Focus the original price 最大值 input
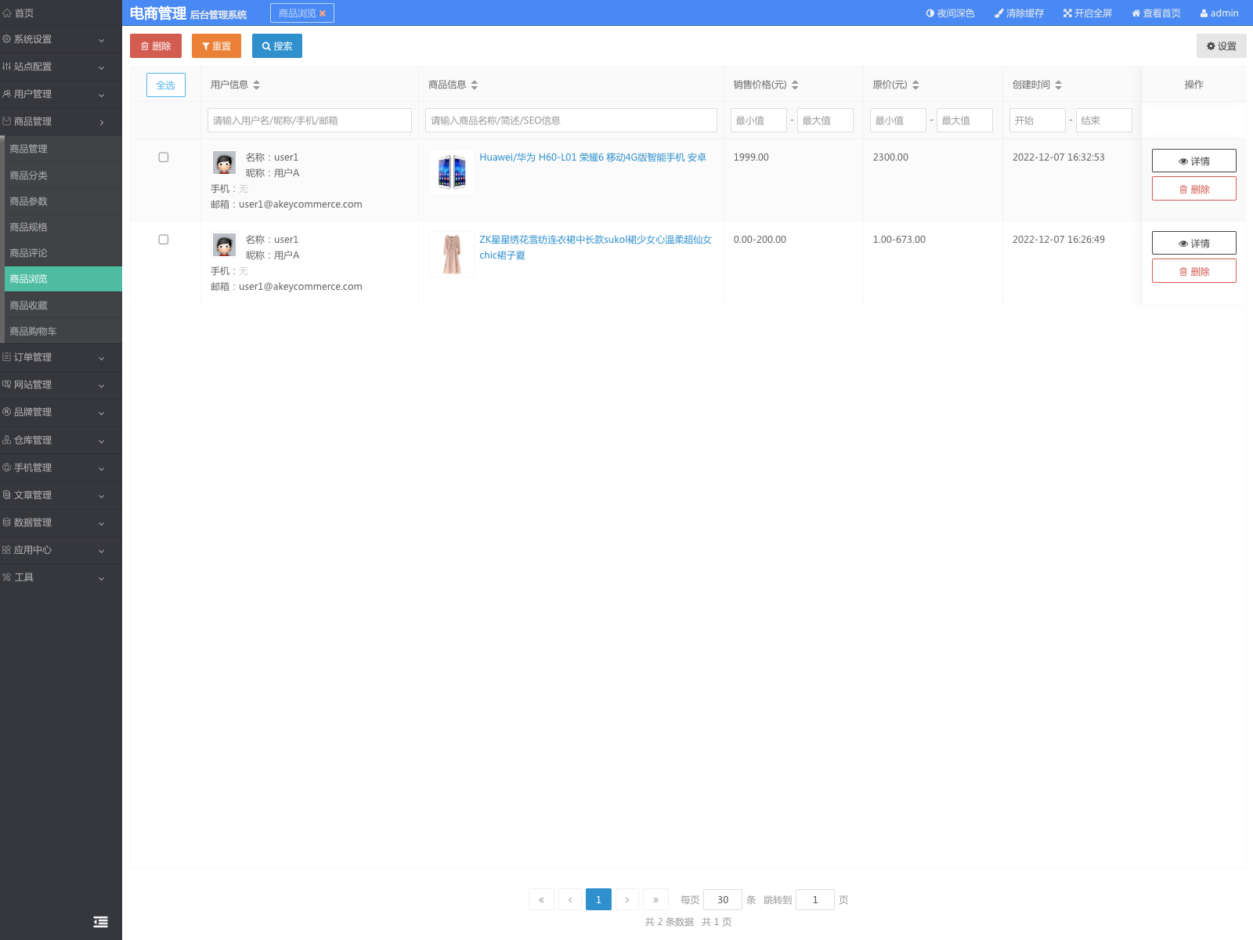Screen dimensions: 1253x940 [965, 120]
